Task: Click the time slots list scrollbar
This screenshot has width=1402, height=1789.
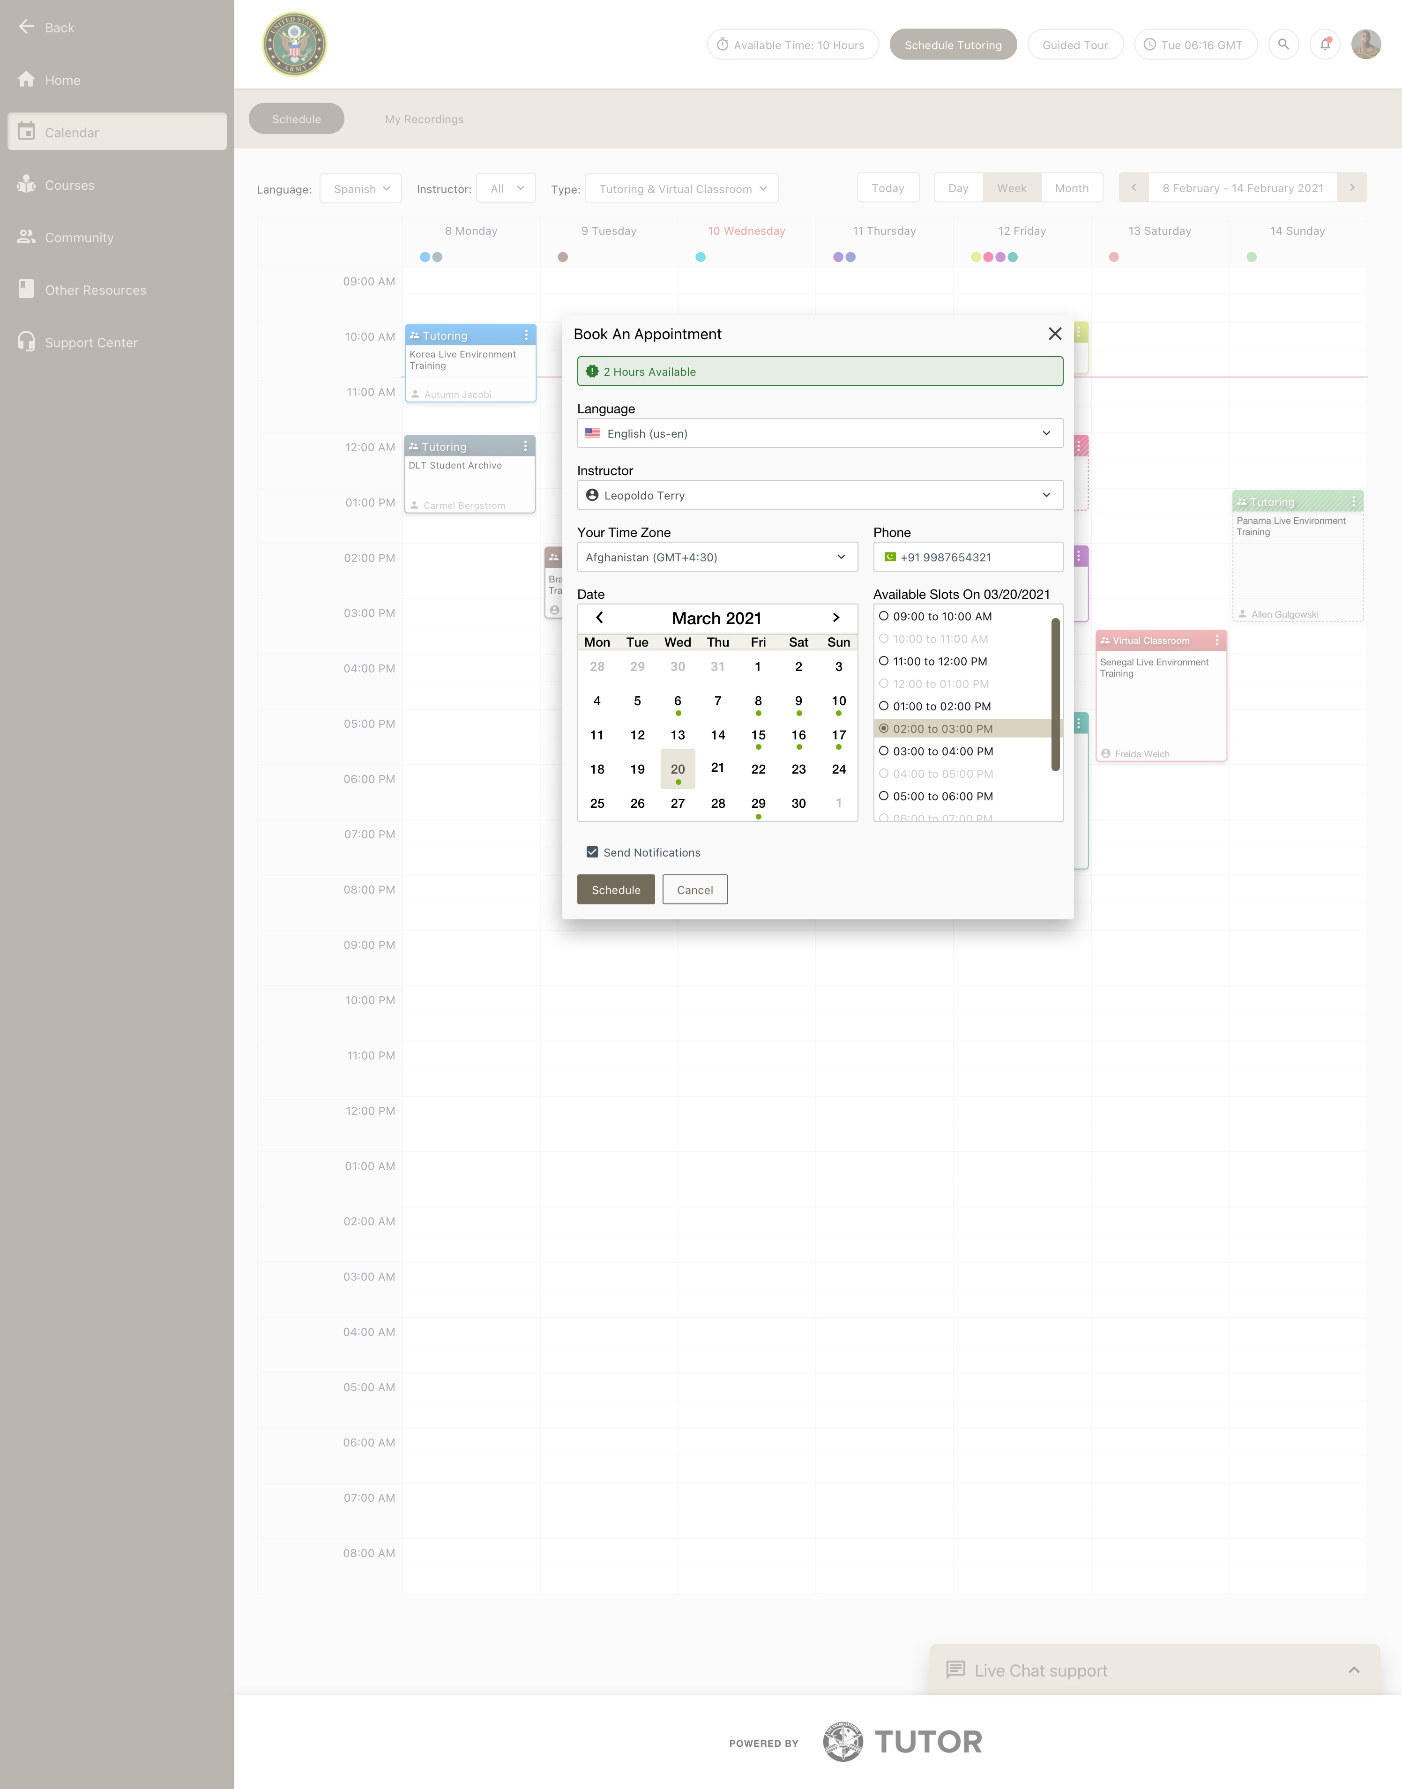Action: [1055, 694]
